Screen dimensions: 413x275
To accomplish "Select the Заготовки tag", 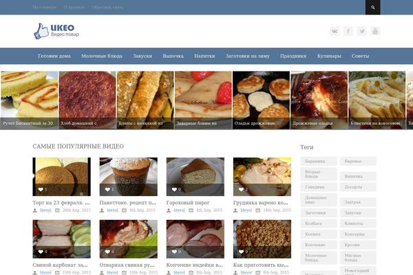I will click(319, 212).
